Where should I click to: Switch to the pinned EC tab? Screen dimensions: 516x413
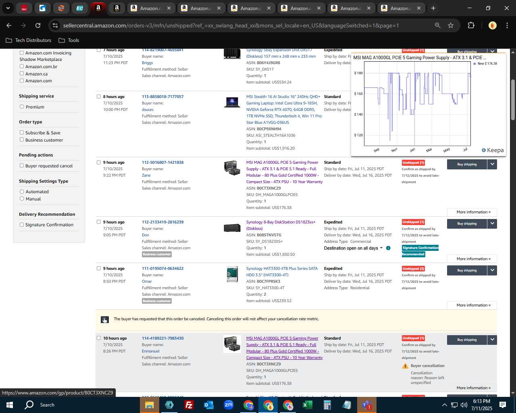pos(80,8)
